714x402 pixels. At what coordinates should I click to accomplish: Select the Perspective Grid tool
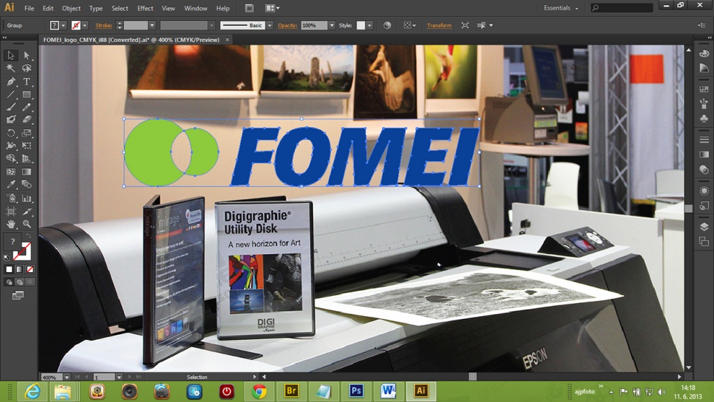pyautogui.click(x=26, y=158)
